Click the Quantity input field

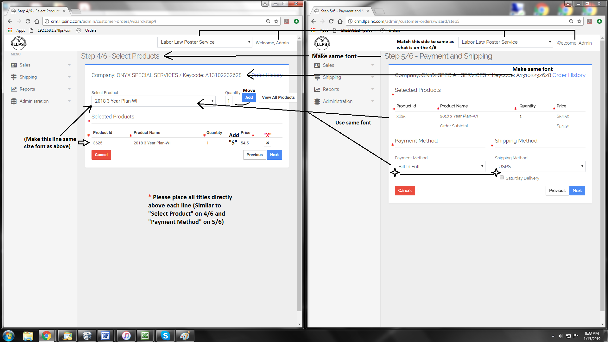click(x=229, y=101)
